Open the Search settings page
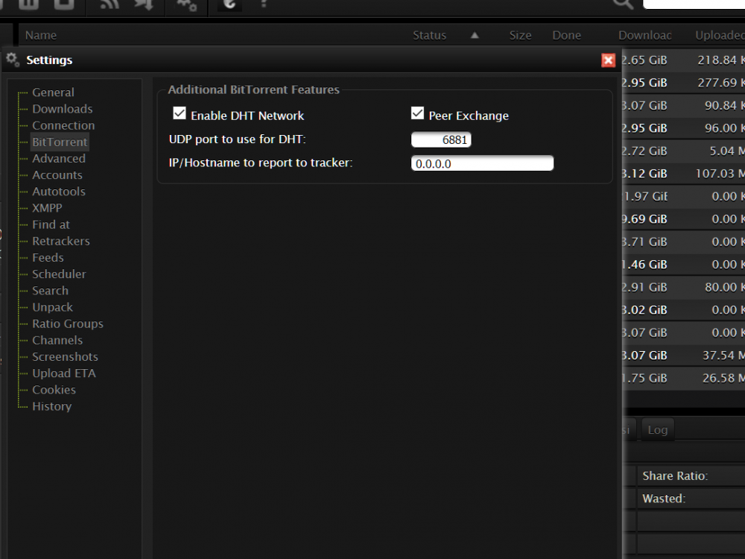The width and height of the screenshot is (745, 559). pyautogui.click(x=51, y=291)
